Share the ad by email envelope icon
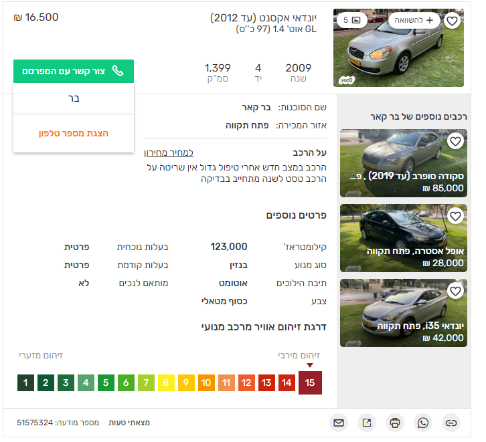 (x=339, y=423)
